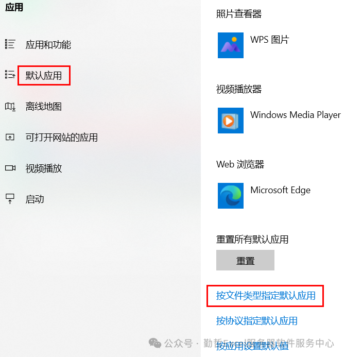Click the WPS 图片 app icon

point(231,45)
